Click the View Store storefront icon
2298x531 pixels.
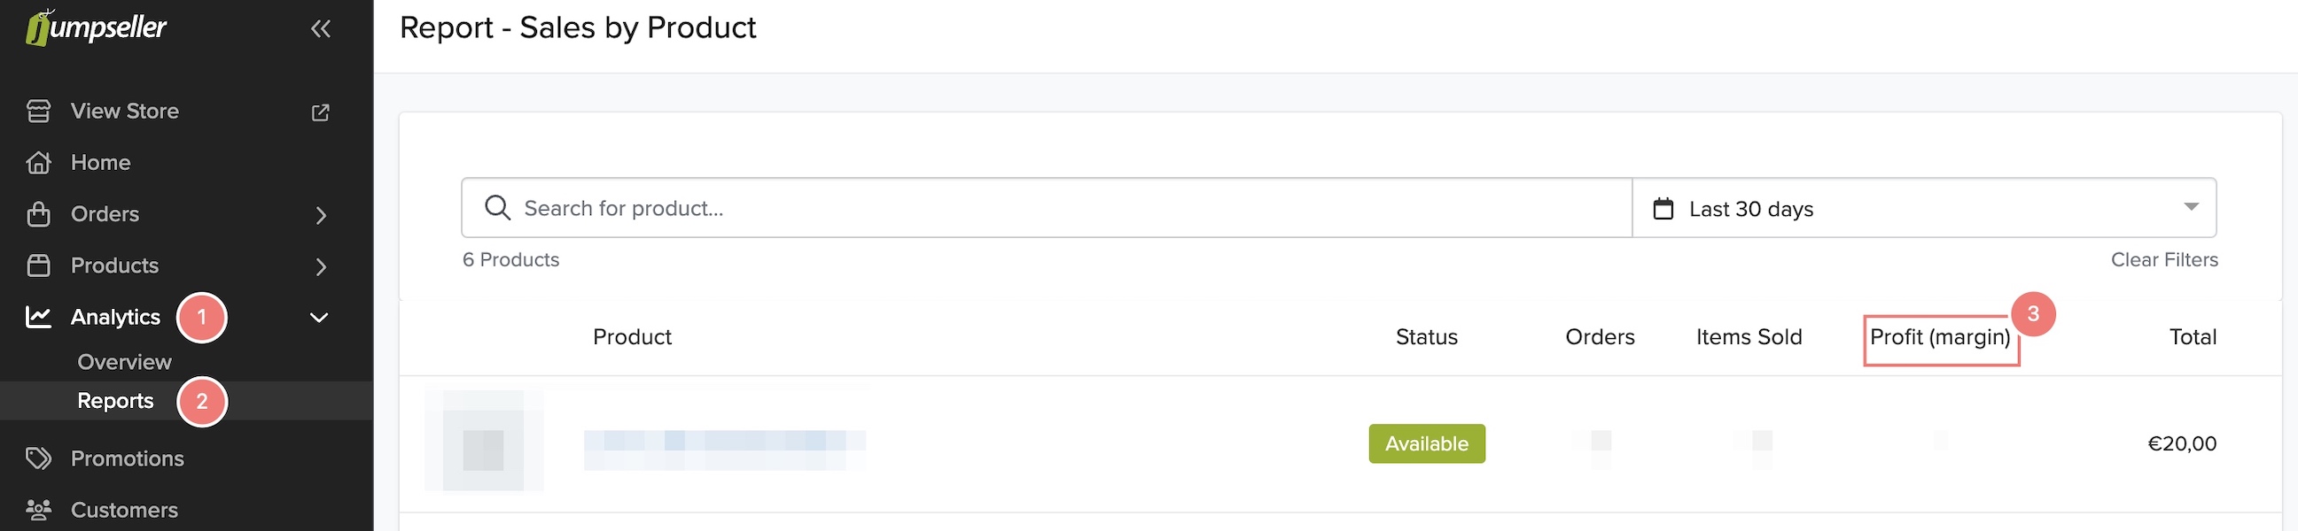point(38,112)
